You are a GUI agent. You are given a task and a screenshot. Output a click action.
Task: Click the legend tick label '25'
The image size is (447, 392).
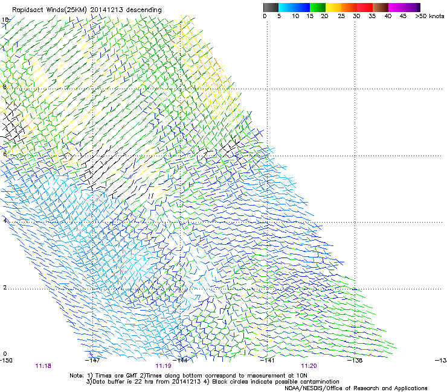(341, 16)
